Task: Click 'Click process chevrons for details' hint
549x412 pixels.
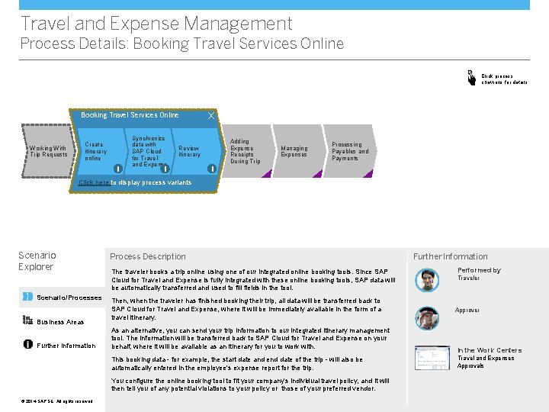Action: [x=504, y=79]
